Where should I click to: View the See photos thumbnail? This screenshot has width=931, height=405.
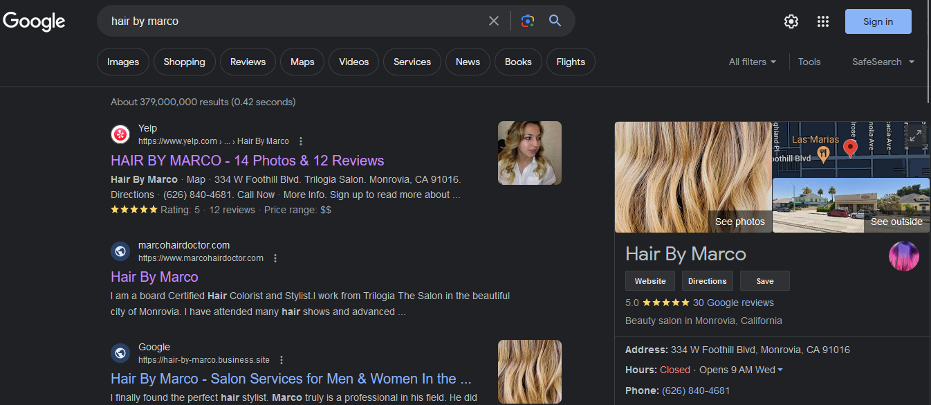pos(739,221)
